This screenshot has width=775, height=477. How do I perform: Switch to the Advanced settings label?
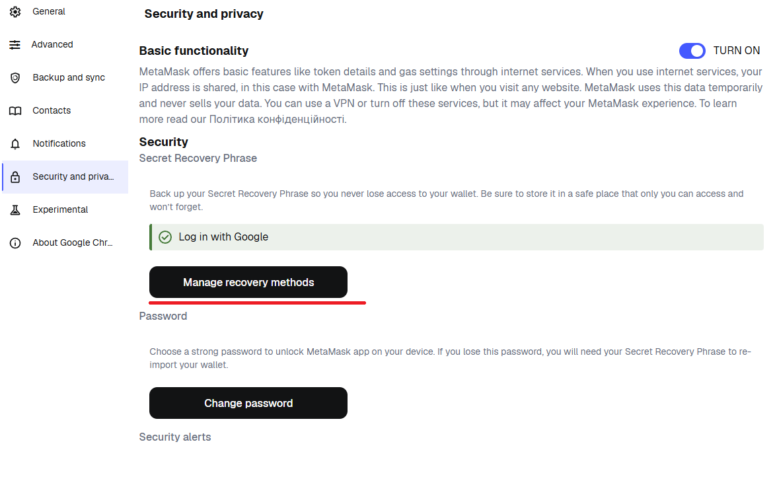[x=52, y=45]
